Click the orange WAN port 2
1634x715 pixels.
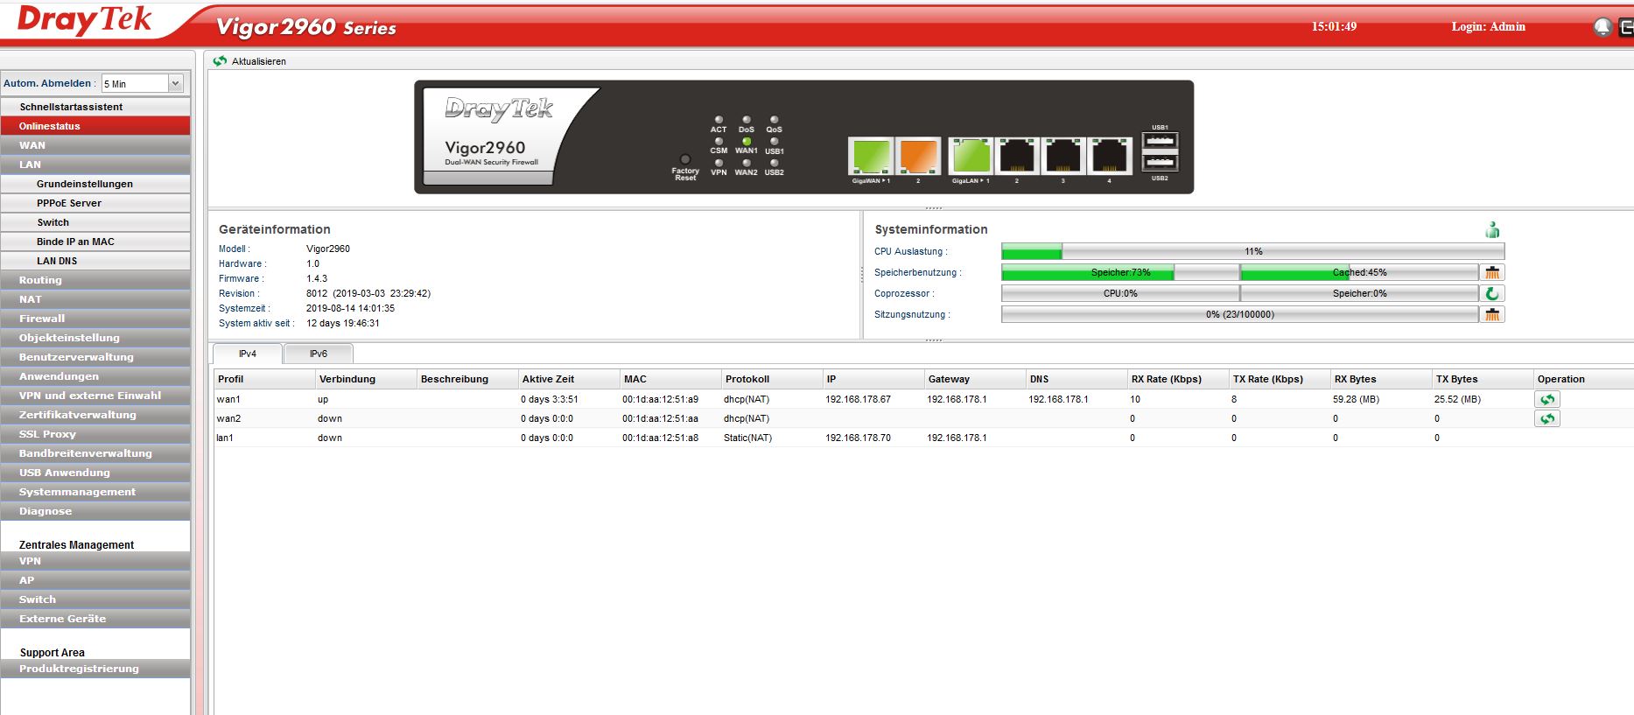(x=918, y=157)
